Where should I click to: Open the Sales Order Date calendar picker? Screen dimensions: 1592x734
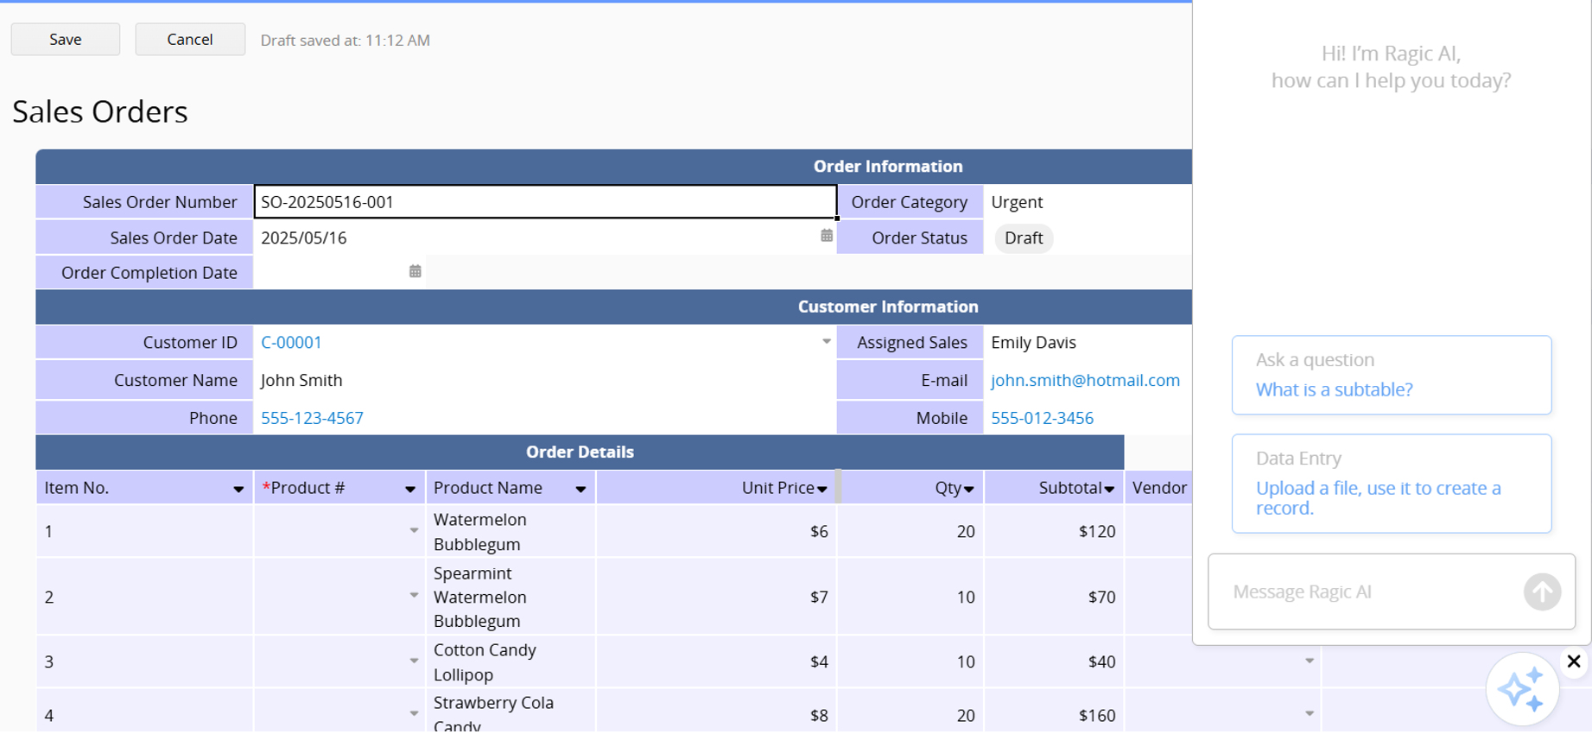click(827, 236)
